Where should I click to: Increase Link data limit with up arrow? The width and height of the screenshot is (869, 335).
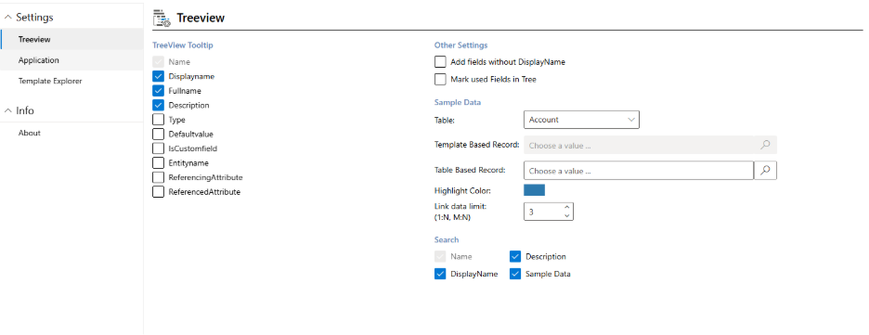point(566,208)
